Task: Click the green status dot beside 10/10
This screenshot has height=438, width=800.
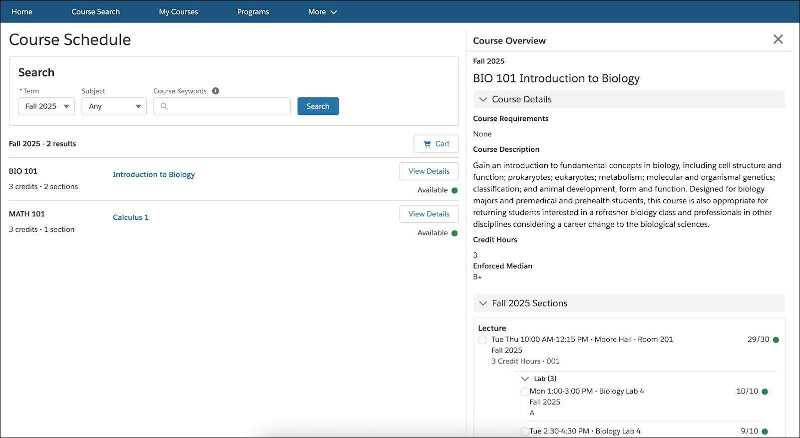Action: click(x=765, y=392)
